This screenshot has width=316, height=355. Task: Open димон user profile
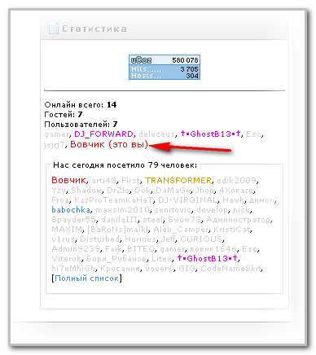(x=261, y=200)
